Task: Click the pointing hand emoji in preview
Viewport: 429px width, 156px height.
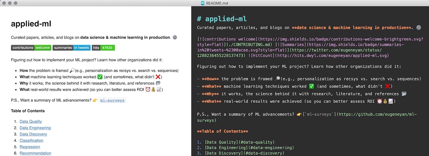Action: [x=95, y=100]
